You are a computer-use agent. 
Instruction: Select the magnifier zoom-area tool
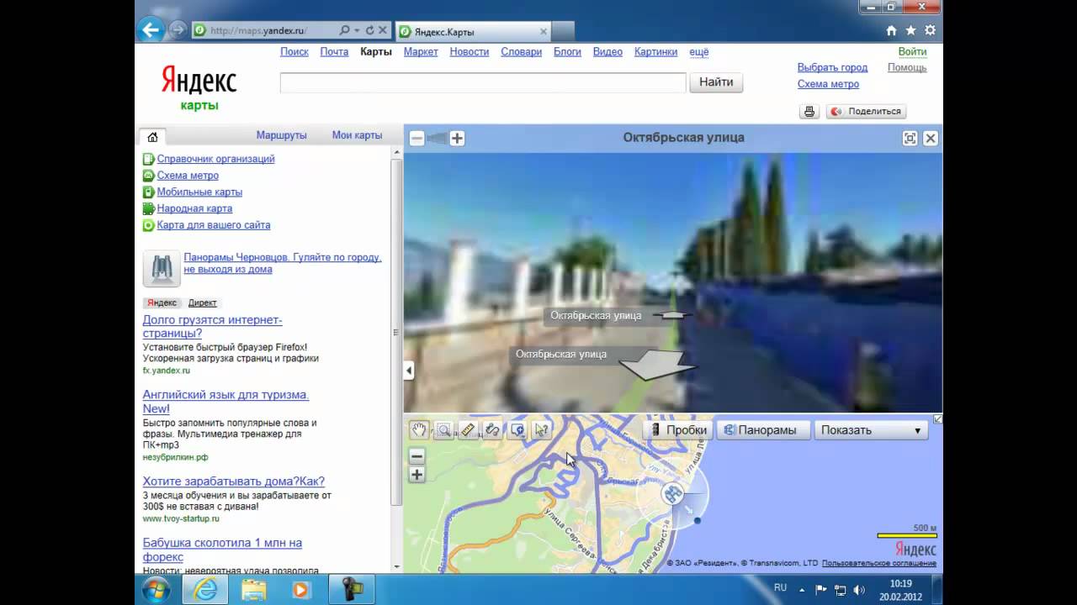[443, 430]
